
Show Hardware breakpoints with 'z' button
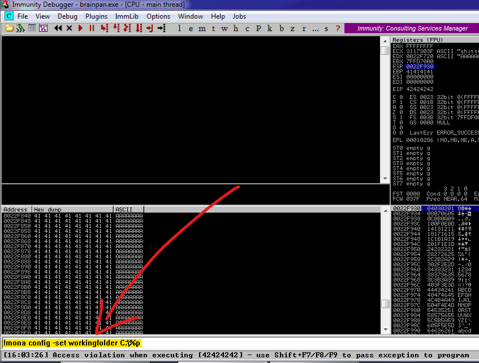[x=292, y=28]
